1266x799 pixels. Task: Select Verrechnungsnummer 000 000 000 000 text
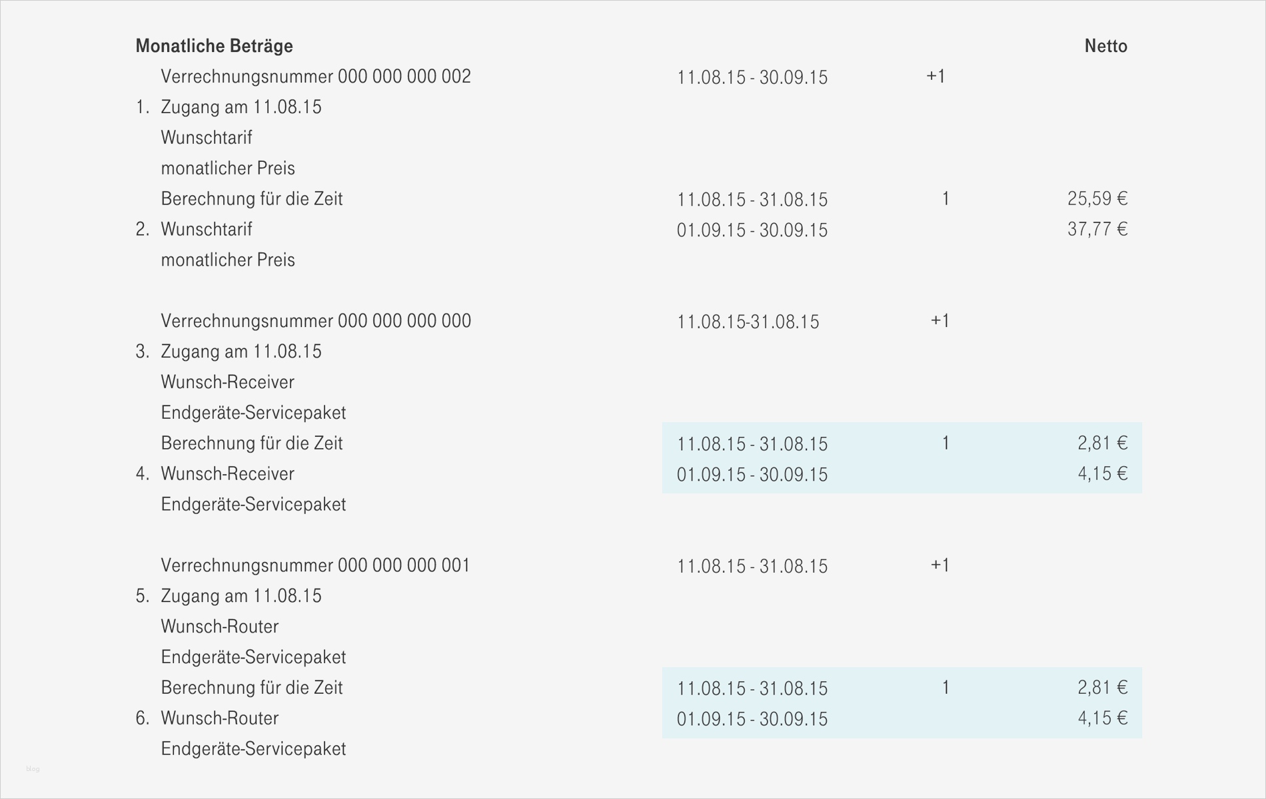[x=316, y=321]
